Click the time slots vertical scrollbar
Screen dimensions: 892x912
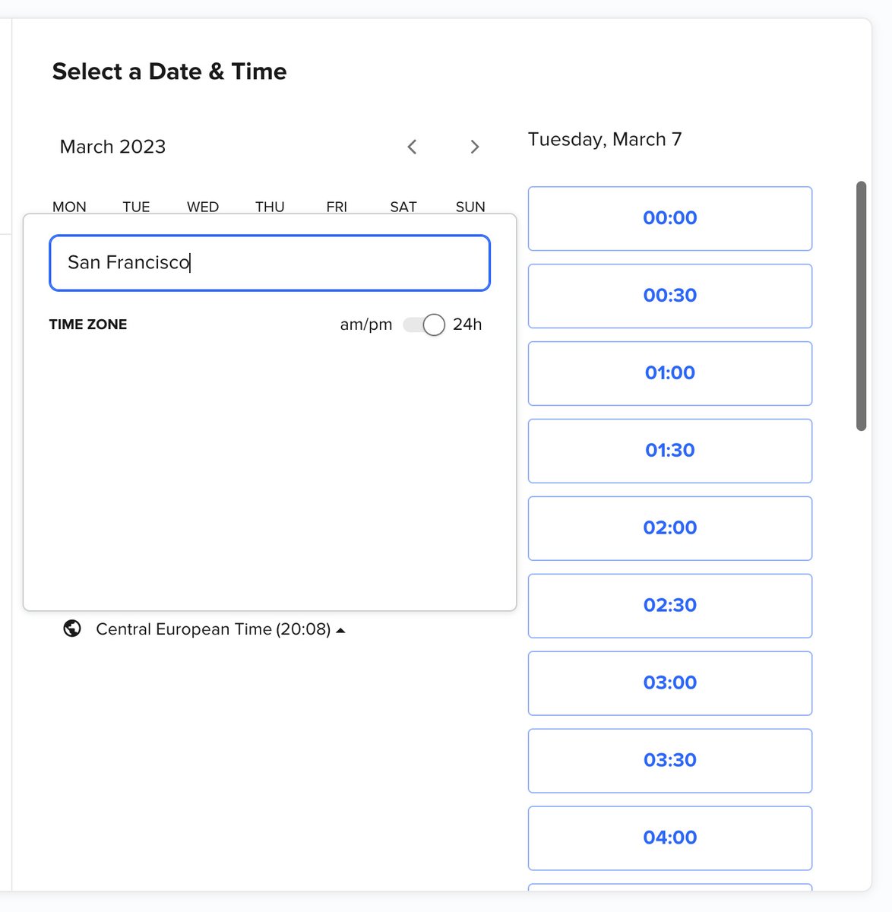861,306
